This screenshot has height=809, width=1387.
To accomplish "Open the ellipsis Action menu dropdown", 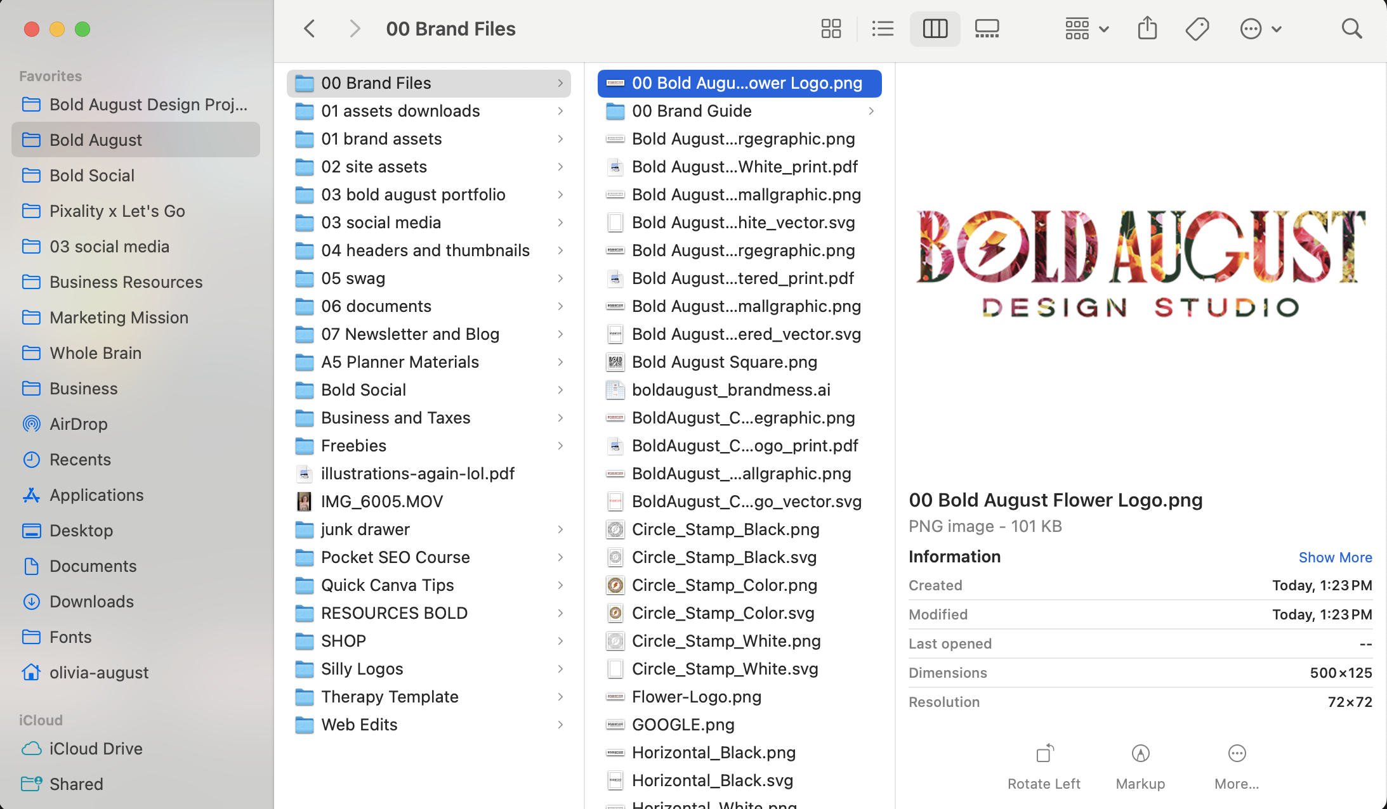I will click(x=1260, y=29).
